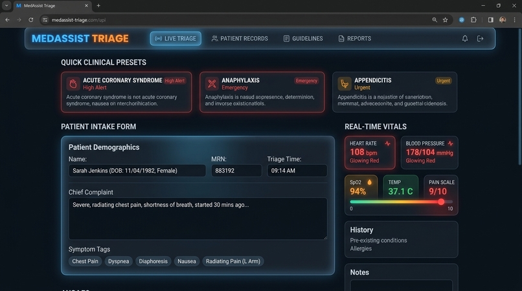
Task: Click the Triage Time field
Action: [x=297, y=171]
